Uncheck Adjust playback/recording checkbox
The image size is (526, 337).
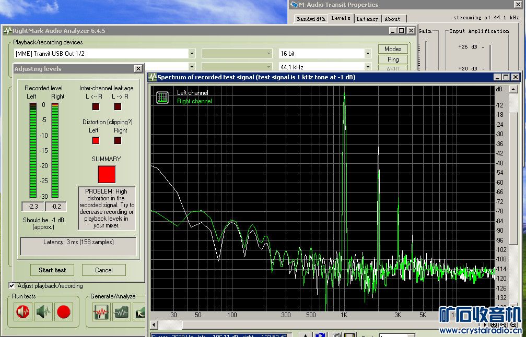click(x=11, y=286)
